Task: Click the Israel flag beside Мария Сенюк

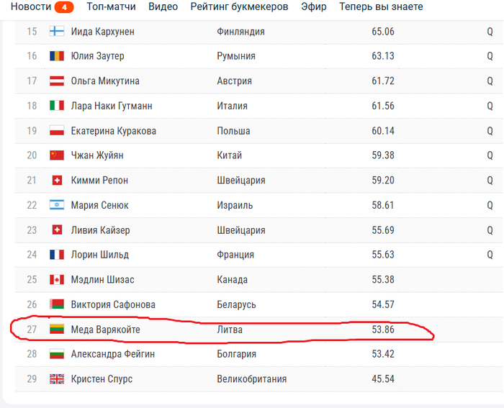Action: [57, 205]
